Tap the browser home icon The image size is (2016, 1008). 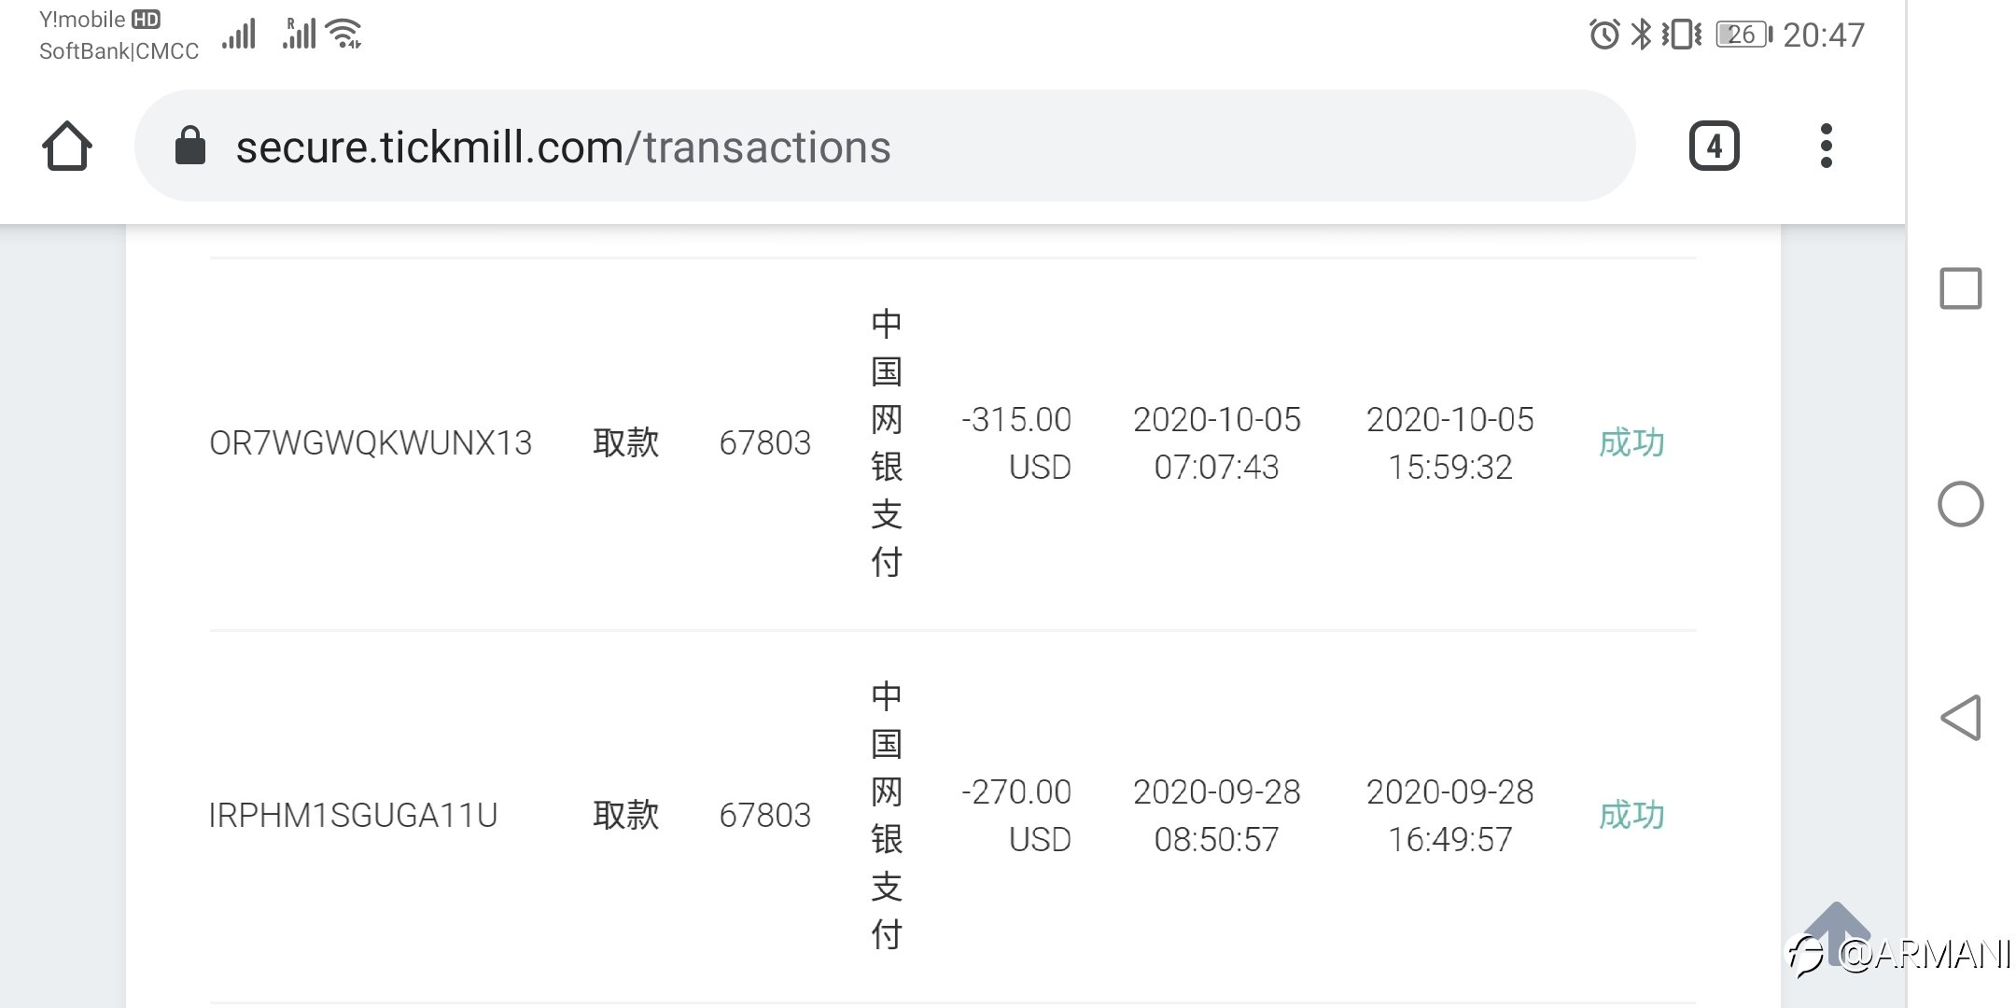(x=67, y=147)
